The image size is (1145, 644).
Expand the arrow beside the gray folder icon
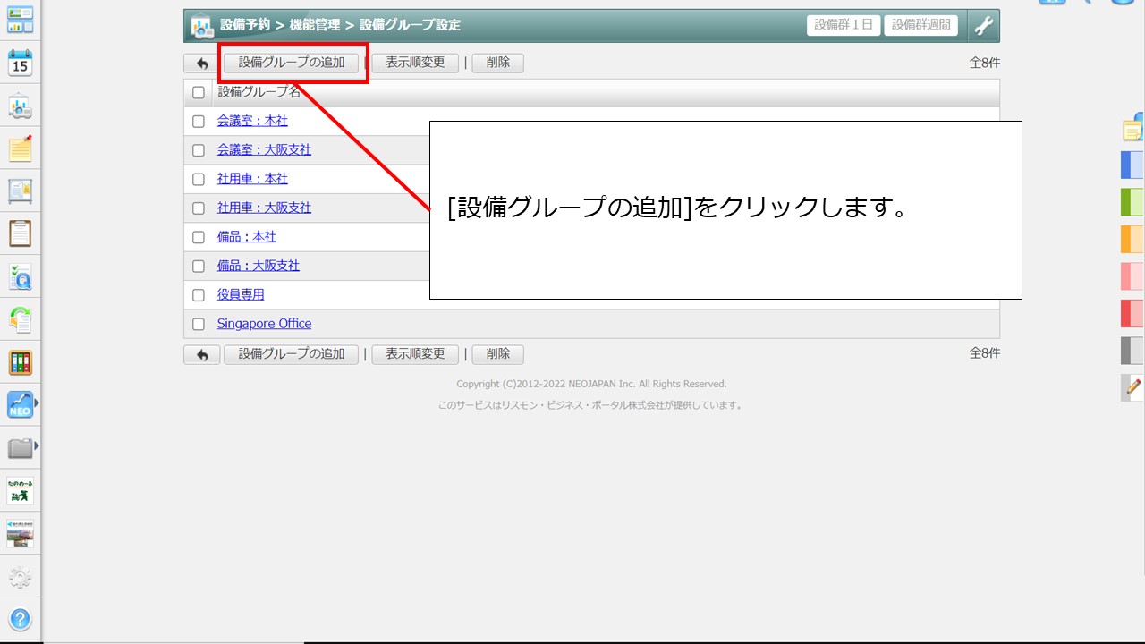37,446
